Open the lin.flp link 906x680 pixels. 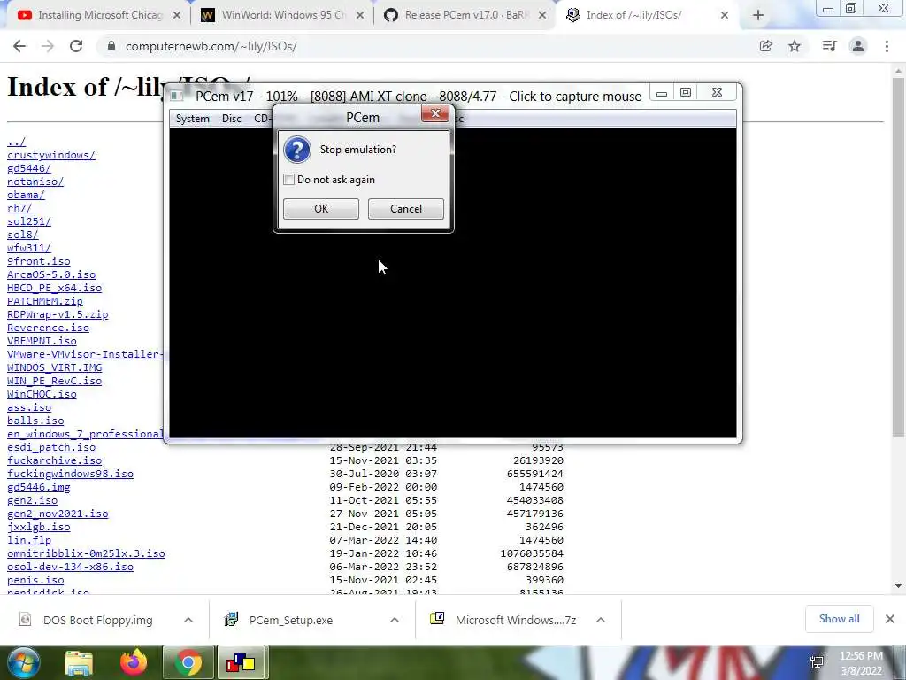click(29, 540)
